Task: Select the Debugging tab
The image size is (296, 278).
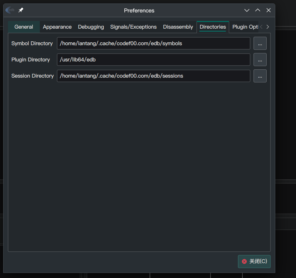Action: 91,27
